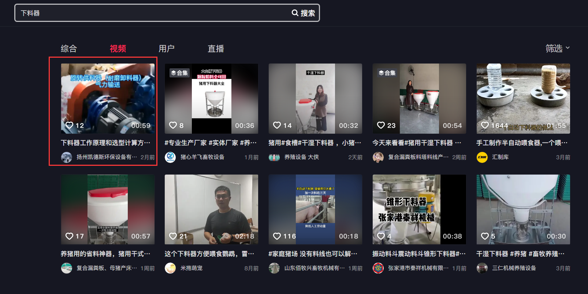Like the video with 12 likes

click(69, 125)
